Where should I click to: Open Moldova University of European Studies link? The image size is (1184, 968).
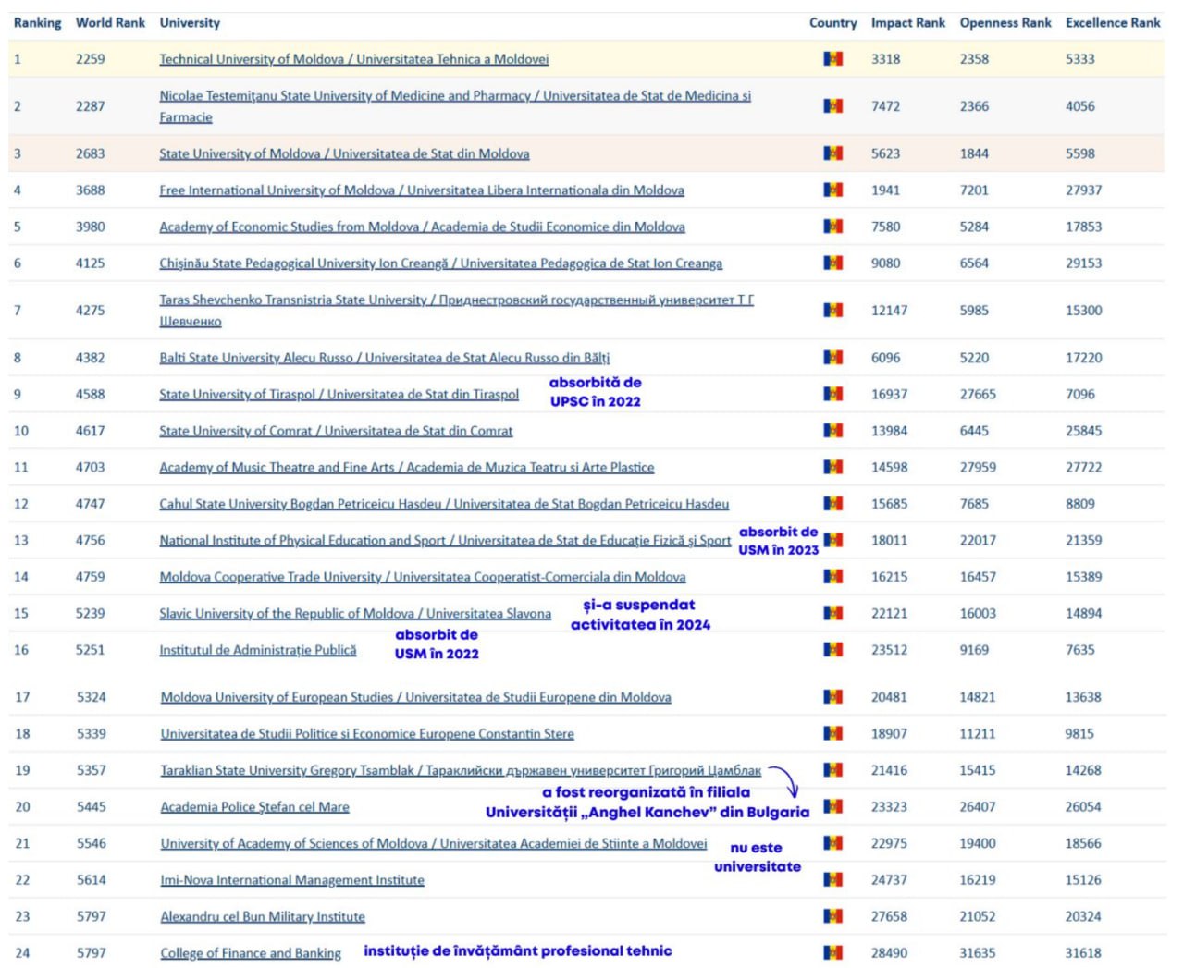pyautogui.click(x=416, y=697)
